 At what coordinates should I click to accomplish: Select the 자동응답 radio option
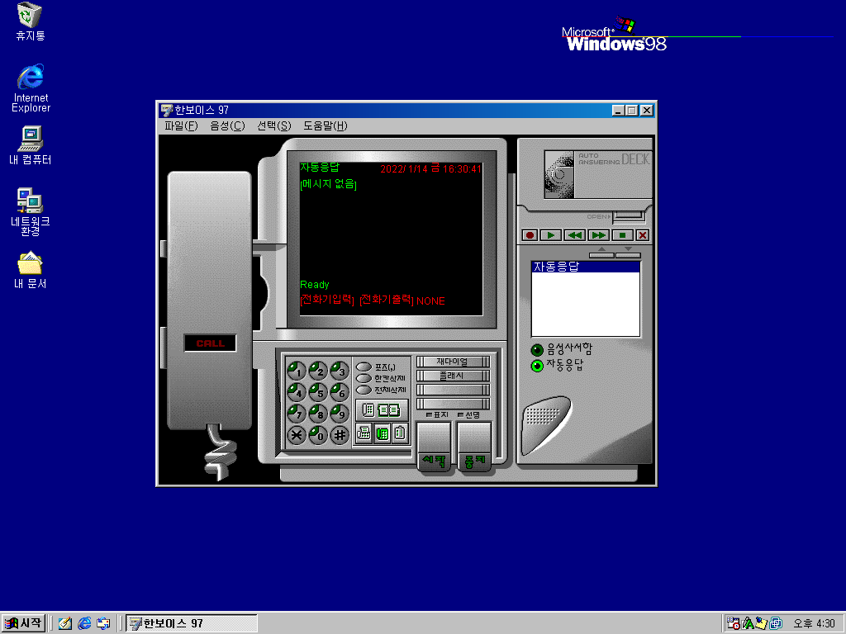pyautogui.click(x=537, y=366)
